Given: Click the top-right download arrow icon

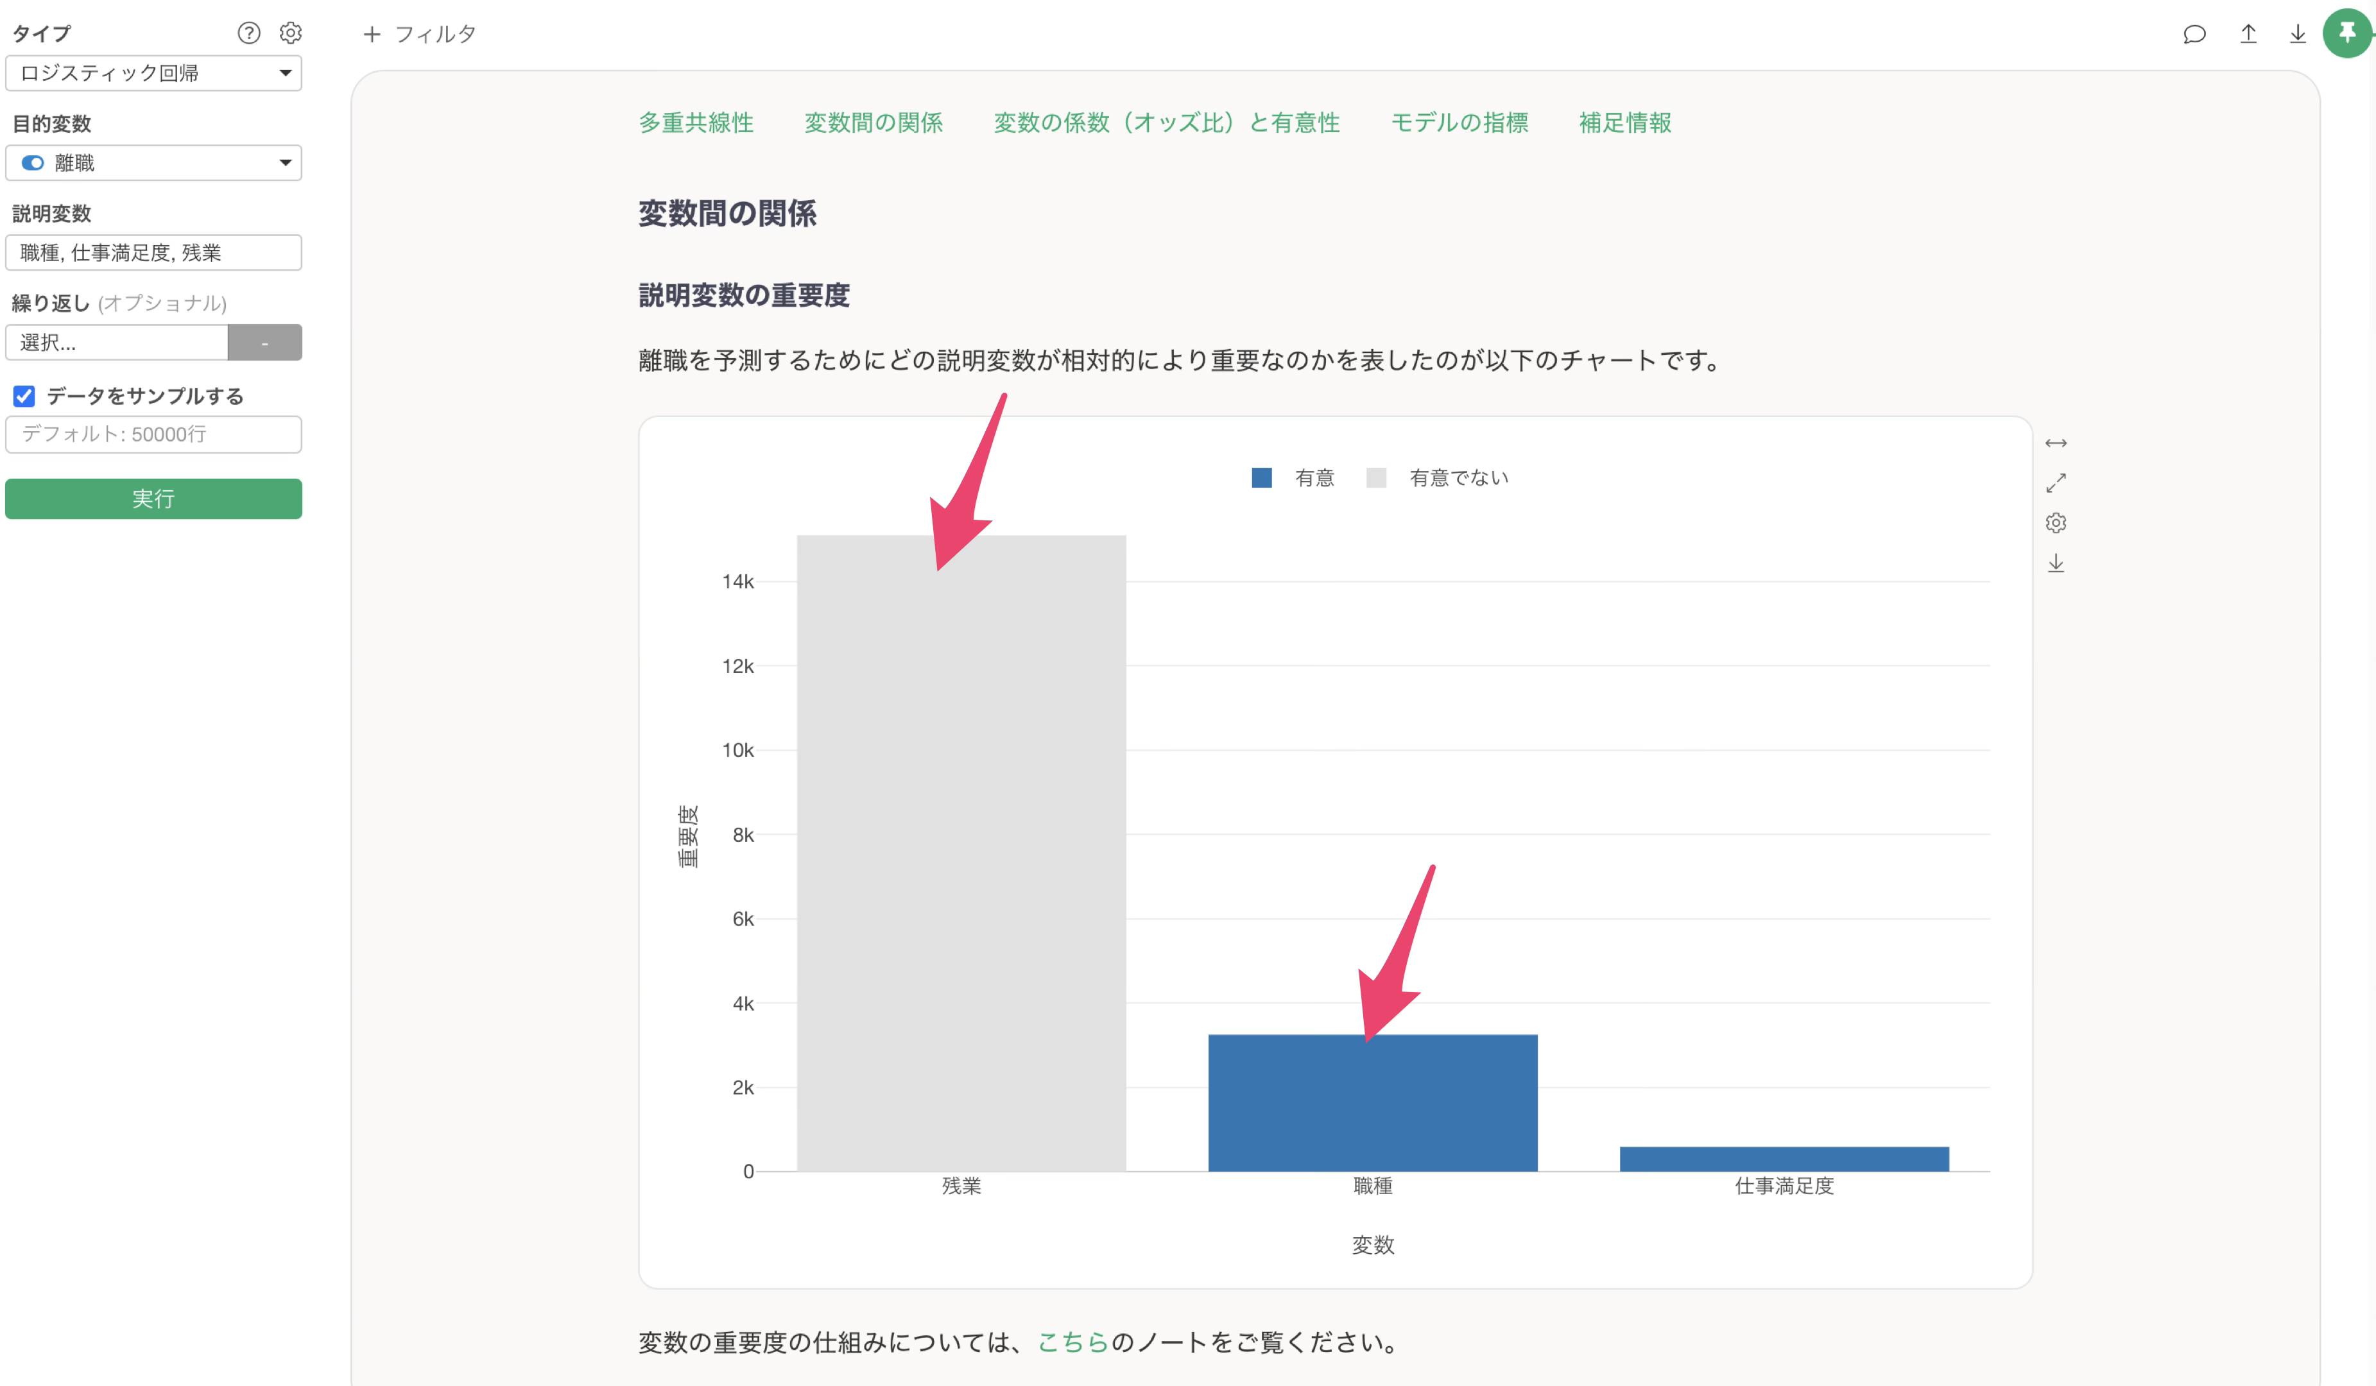Looking at the screenshot, I should [x=2298, y=34].
